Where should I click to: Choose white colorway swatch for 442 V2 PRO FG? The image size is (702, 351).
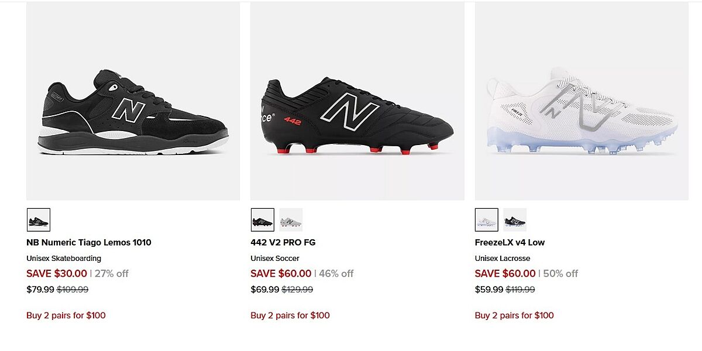(291, 220)
